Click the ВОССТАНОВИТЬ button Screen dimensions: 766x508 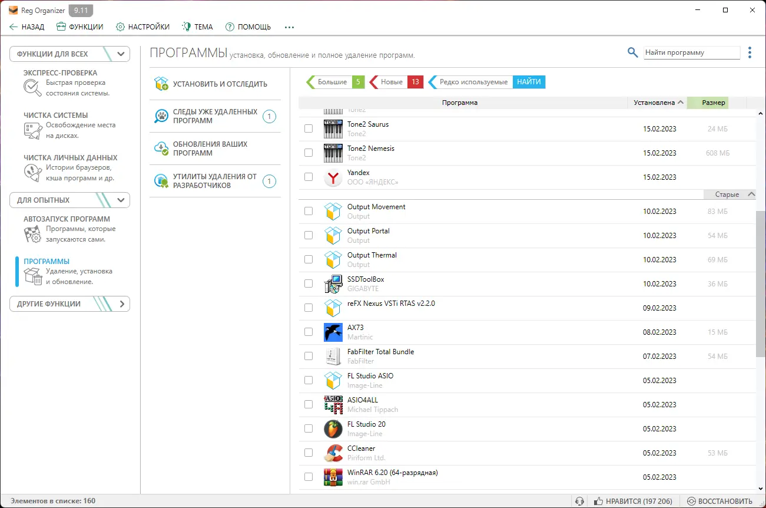pyautogui.click(x=719, y=501)
